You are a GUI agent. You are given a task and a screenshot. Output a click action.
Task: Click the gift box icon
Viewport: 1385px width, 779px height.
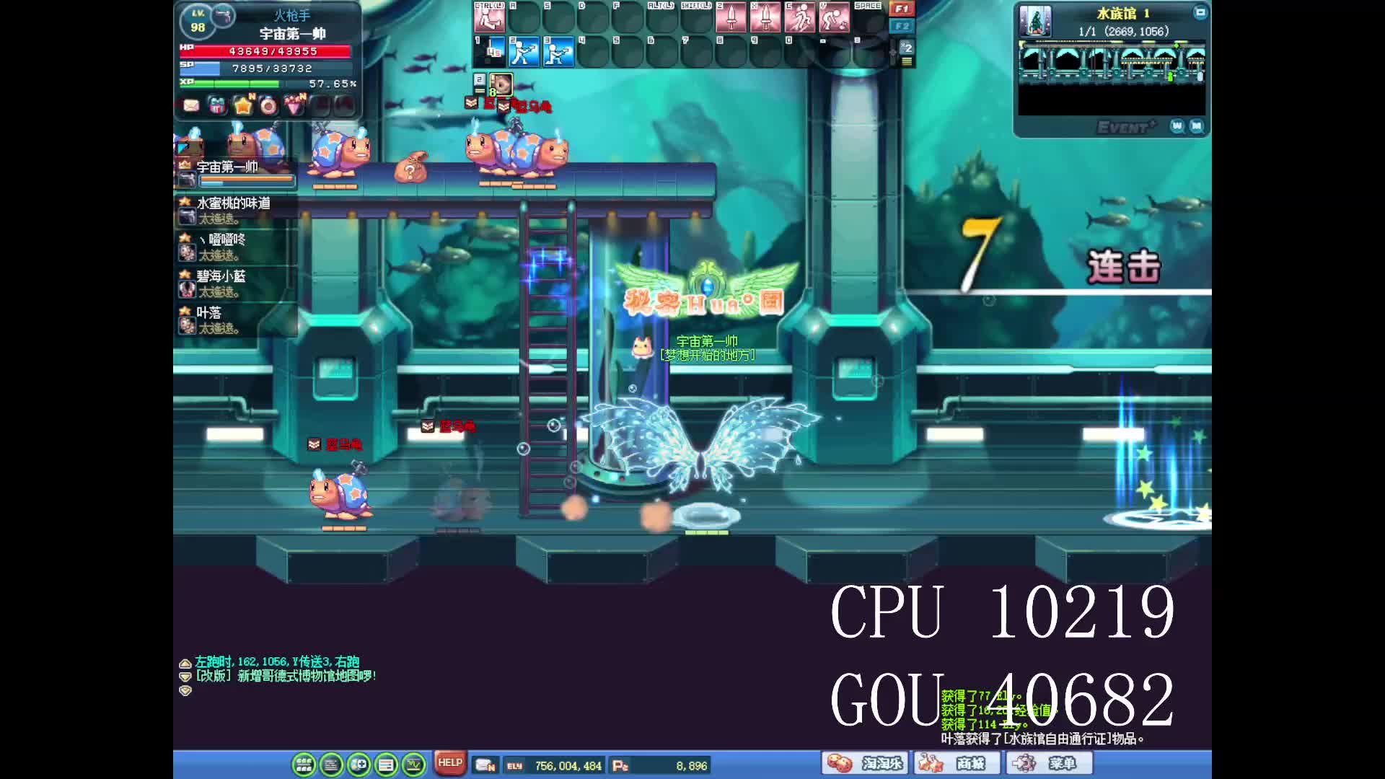point(216,106)
